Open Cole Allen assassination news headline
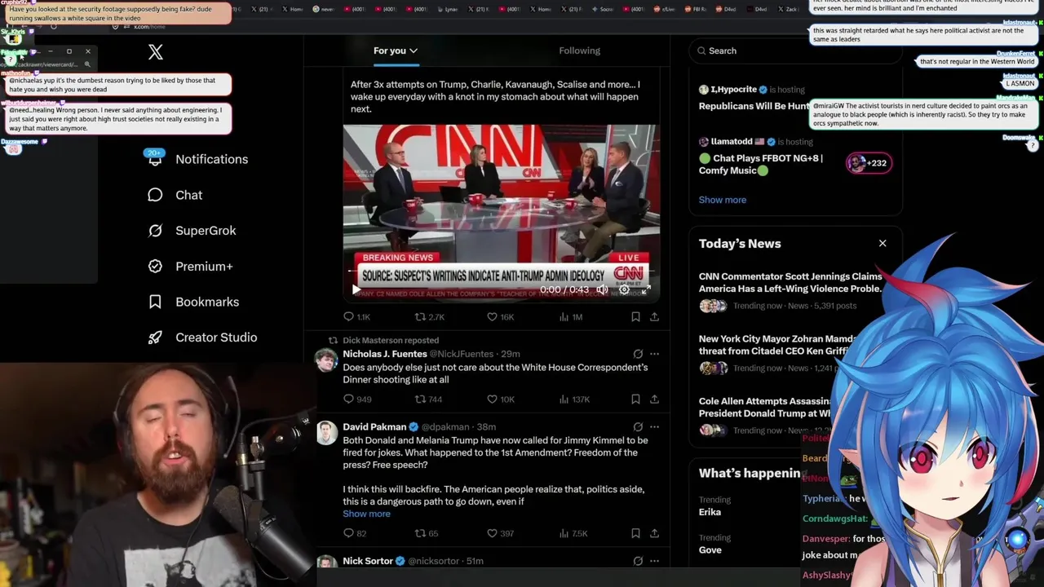 765,407
